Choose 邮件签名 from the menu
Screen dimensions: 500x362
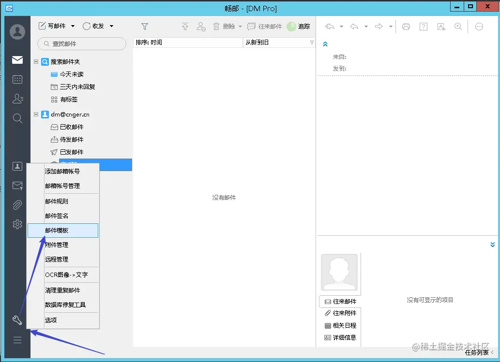point(63,216)
